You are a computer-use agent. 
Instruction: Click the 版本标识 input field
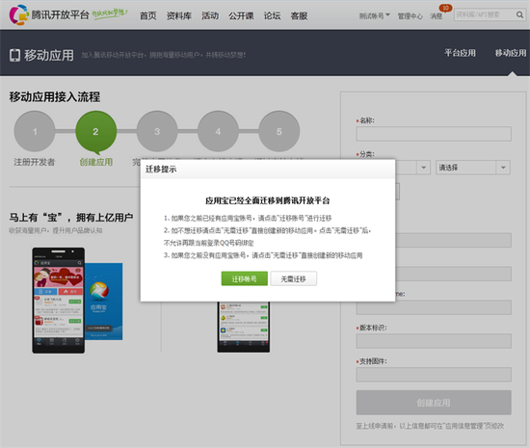(434, 341)
